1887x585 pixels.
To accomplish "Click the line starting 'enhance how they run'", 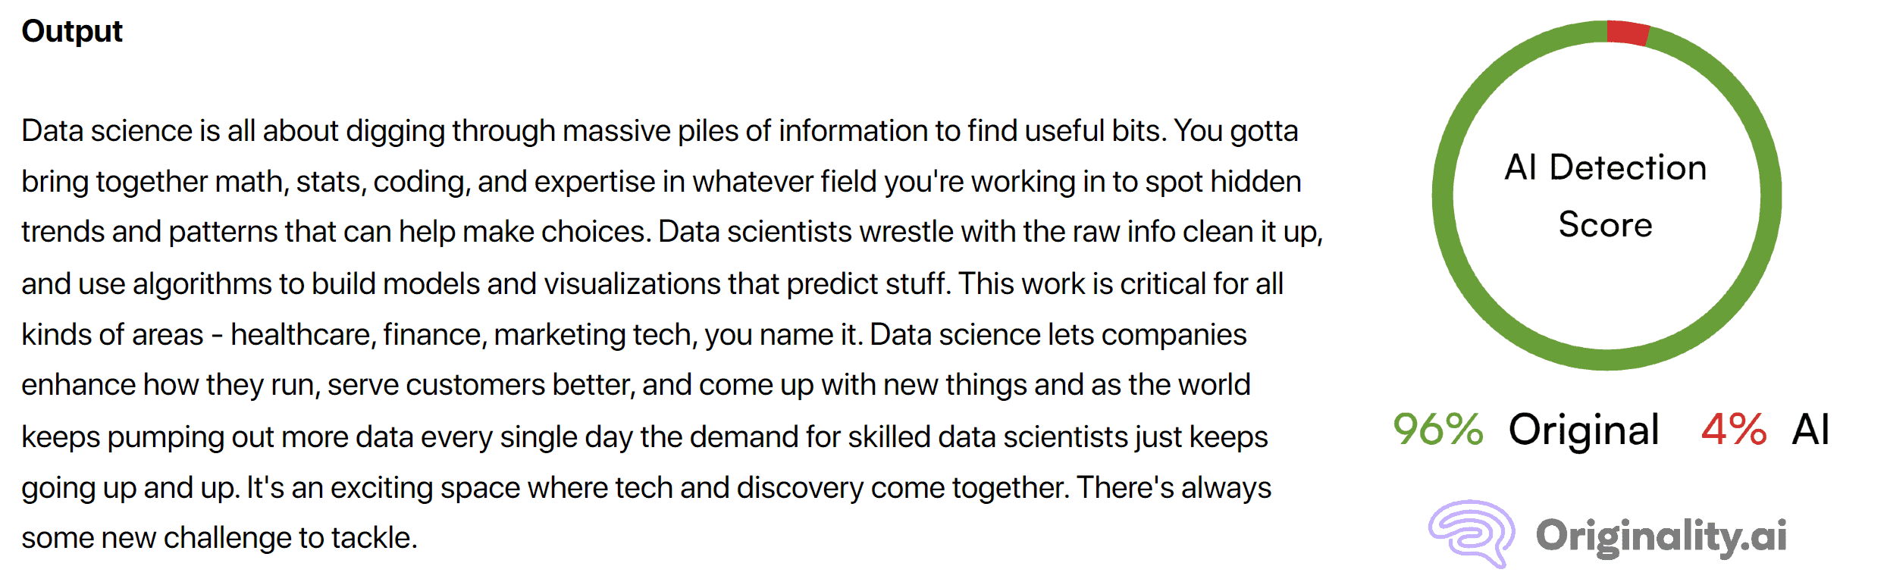I will click(635, 385).
